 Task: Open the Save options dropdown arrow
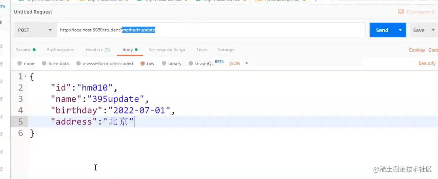click(433, 30)
